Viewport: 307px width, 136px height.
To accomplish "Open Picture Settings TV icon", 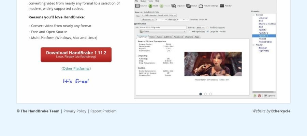I will pyautogui.click(x=201, y=6).
